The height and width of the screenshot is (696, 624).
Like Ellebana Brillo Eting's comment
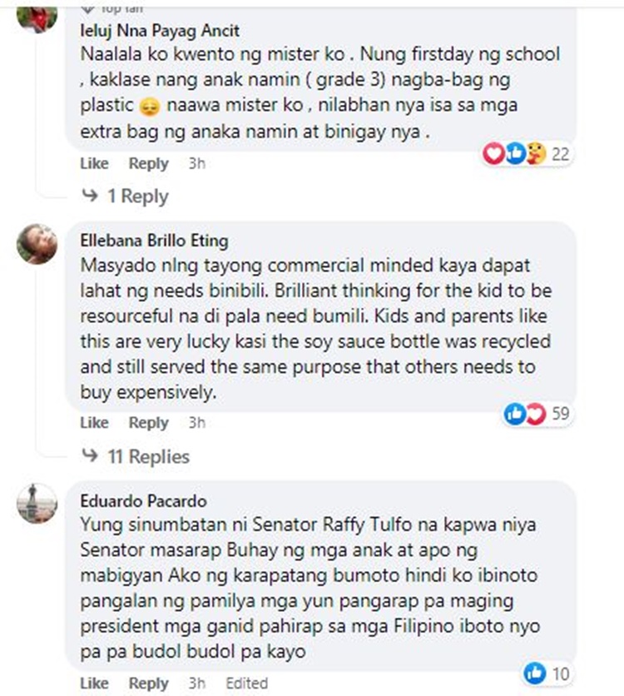pos(94,423)
